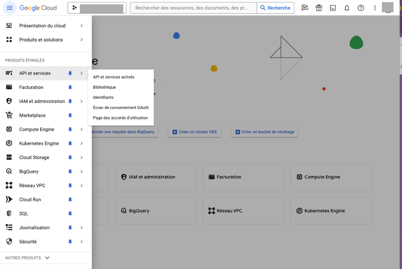Unpin Compute Engine
Image resolution: width=402 pixels, height=269 pixels.
(x=70, y=130)
